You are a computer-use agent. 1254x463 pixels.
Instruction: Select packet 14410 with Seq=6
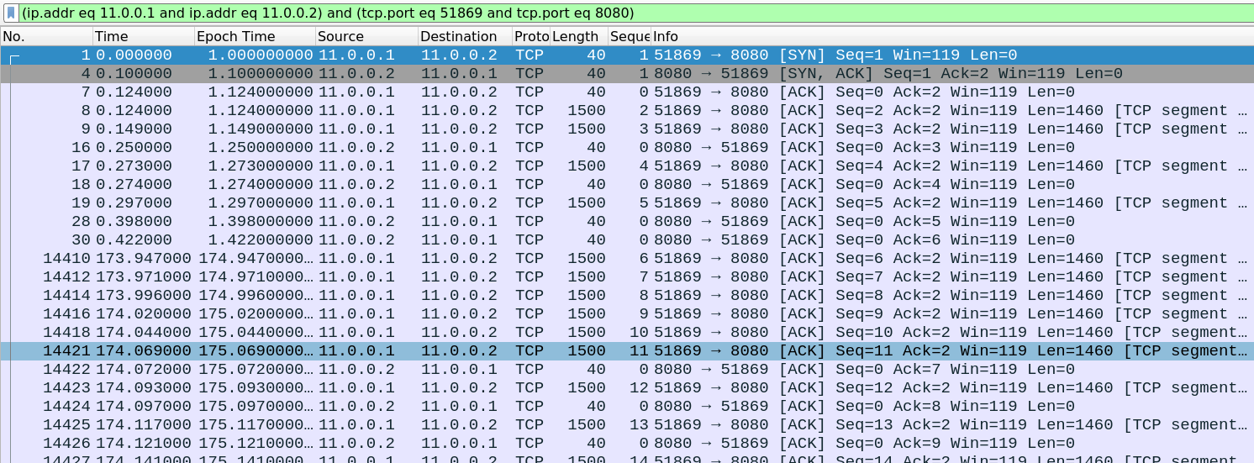(x=627, y=258)
